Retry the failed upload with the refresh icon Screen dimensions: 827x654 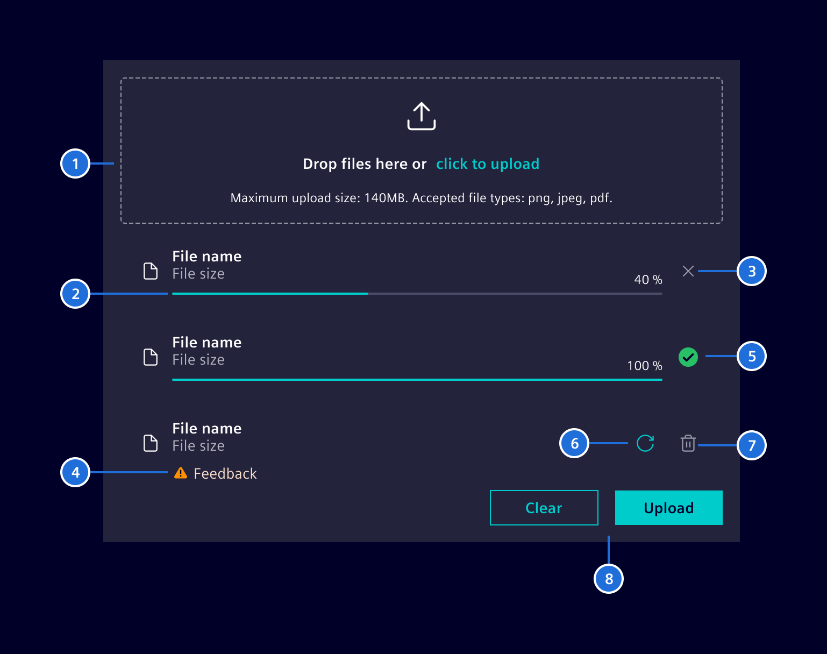click(645, 443)
